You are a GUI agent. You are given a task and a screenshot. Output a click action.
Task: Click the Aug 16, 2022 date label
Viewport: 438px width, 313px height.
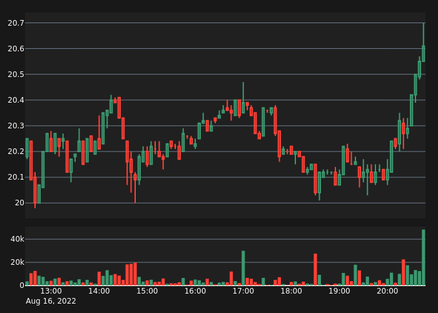pyautogui.click(x=51, y=301)
